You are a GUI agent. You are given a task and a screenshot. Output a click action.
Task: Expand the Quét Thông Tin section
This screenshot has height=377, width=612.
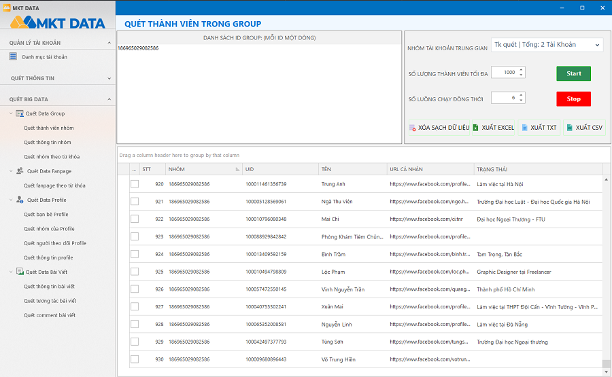(x=109, y=78)
